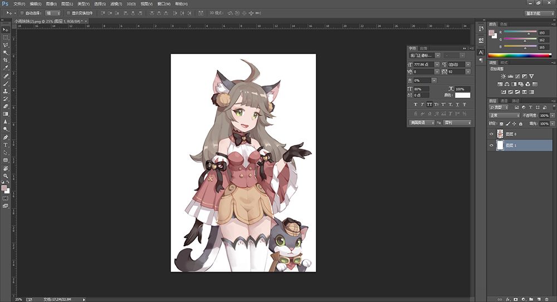Open the 滤镜 menu
This screenshot has width=557, height=302.
tap(115, 4)
